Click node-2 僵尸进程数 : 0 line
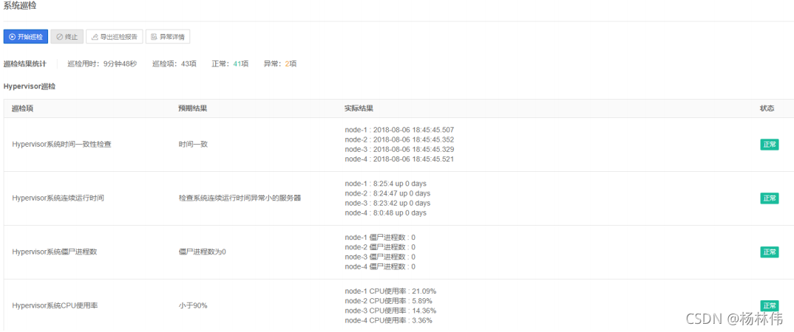 [380, 247]
